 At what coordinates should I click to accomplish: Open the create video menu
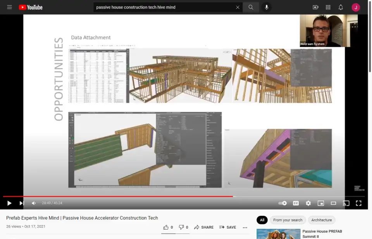click(315, 7)
